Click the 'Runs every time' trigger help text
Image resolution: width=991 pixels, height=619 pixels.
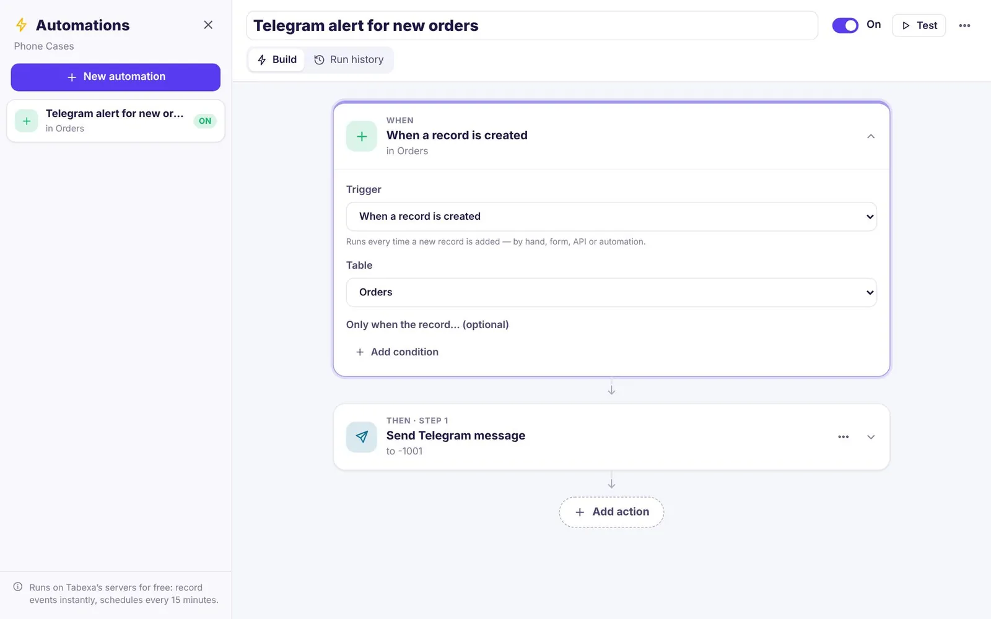pos(495,241)
